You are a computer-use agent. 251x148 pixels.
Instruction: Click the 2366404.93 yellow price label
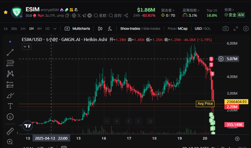pos(236,102)
